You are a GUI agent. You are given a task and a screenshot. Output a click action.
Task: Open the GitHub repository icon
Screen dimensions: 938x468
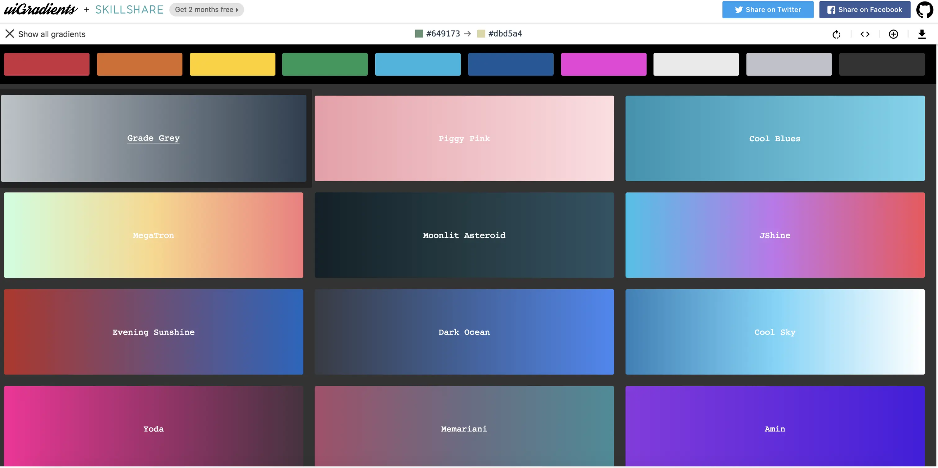(x=925, y=10)
